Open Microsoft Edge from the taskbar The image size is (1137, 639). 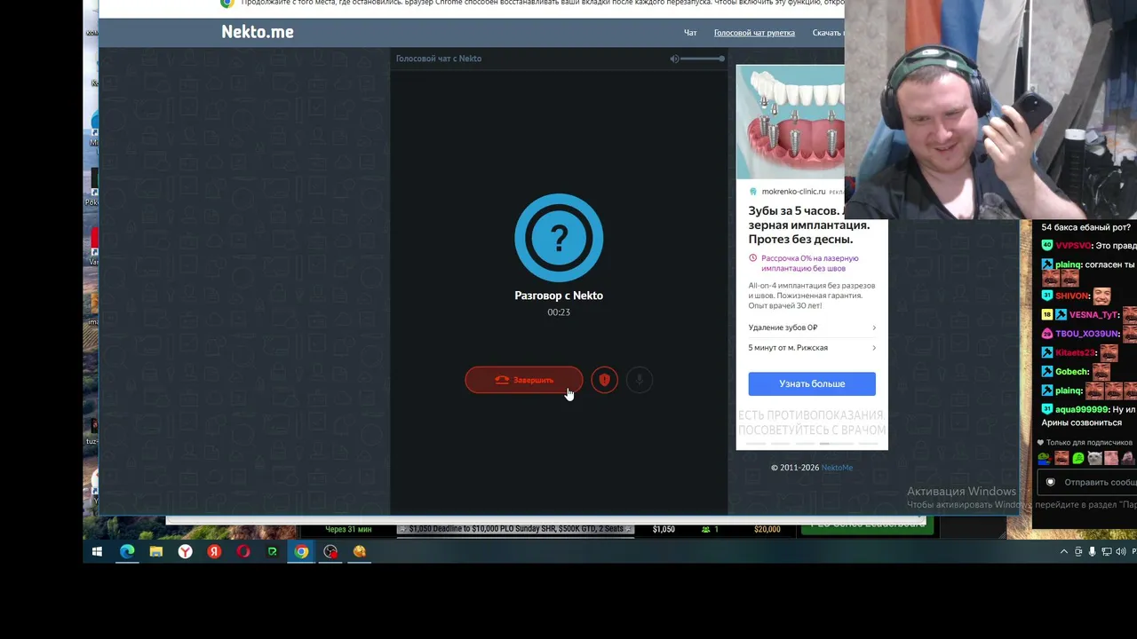point(127,552)
